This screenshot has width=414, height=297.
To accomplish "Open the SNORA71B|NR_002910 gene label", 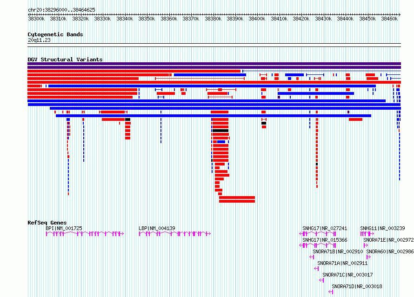I will [338, 251].
